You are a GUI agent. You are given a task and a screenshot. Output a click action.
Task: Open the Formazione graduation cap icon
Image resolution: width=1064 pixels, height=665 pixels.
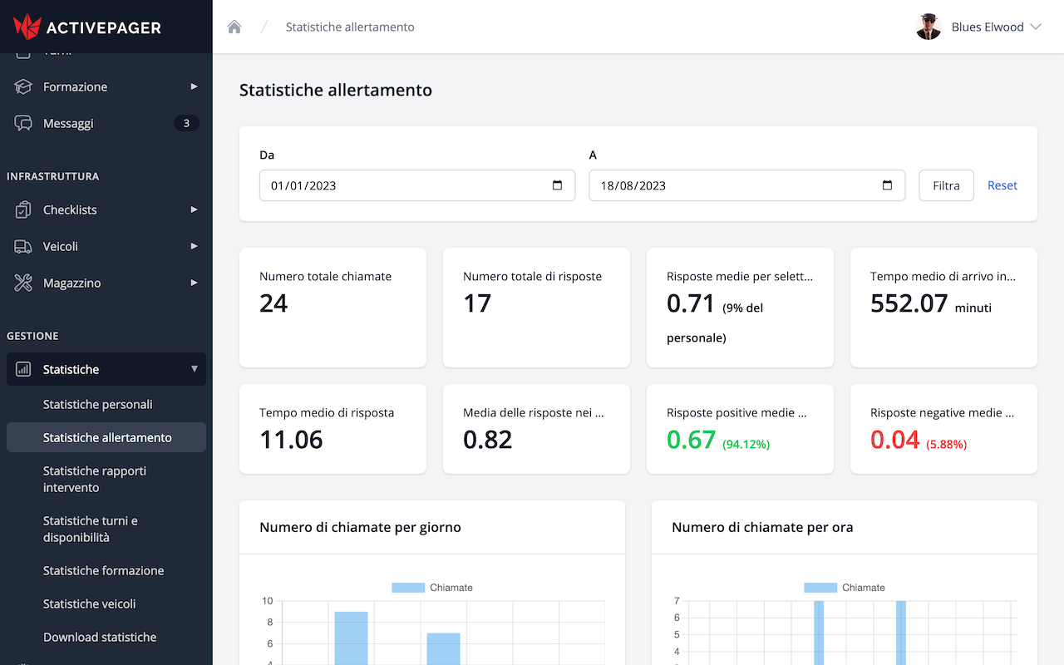tap(21, 86)
